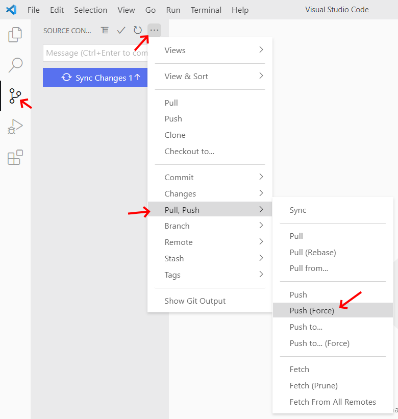This screenshot has height=419, width=398.
Task: Click the More Actions ellipsis button
Action: click(154, 31)
